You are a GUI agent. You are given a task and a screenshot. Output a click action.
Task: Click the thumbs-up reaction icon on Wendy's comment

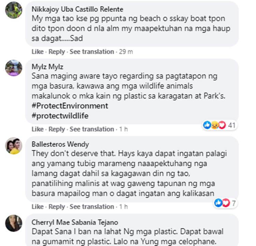pyautogui.click(x=218, y=203)
